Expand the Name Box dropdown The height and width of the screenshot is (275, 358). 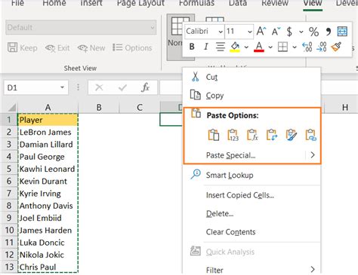point(62,87)
